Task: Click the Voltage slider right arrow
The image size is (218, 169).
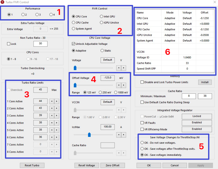Action: 124,68
